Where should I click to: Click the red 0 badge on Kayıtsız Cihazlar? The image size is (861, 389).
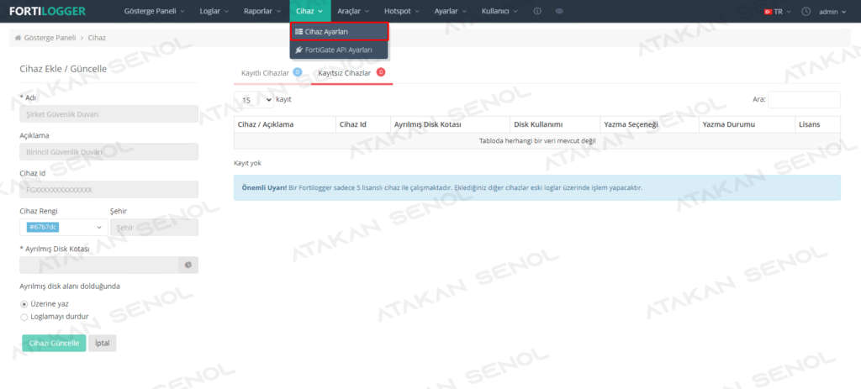[x=381, y=72]
